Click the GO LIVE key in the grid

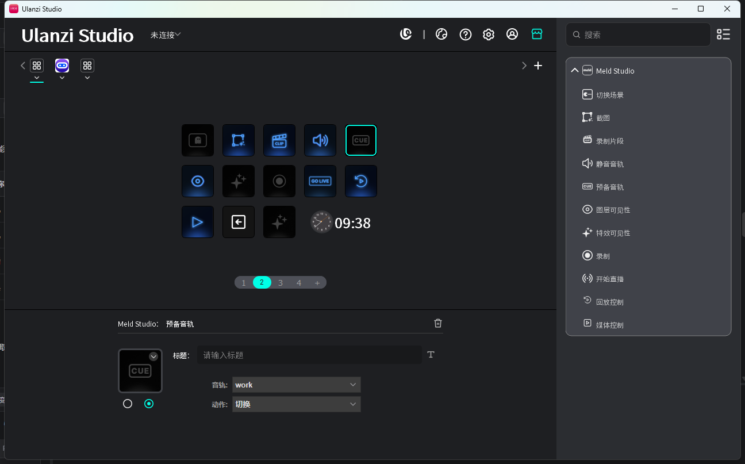320,181
